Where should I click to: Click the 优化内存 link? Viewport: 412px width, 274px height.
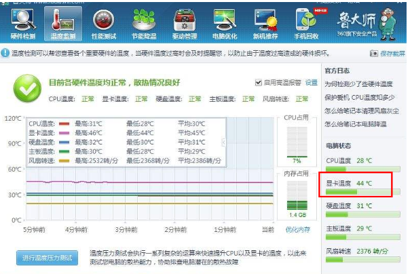pos(298,230)
